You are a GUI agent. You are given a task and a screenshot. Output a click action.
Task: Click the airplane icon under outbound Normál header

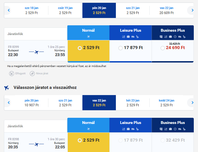(88, 37)
